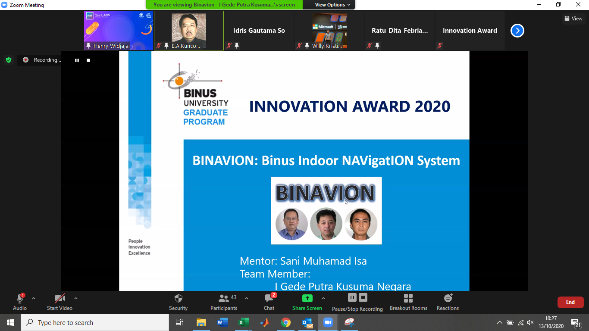The image size is (589, 331).
Task: Open Google Chrome from taskbar
Action: [x=286, y=322]
